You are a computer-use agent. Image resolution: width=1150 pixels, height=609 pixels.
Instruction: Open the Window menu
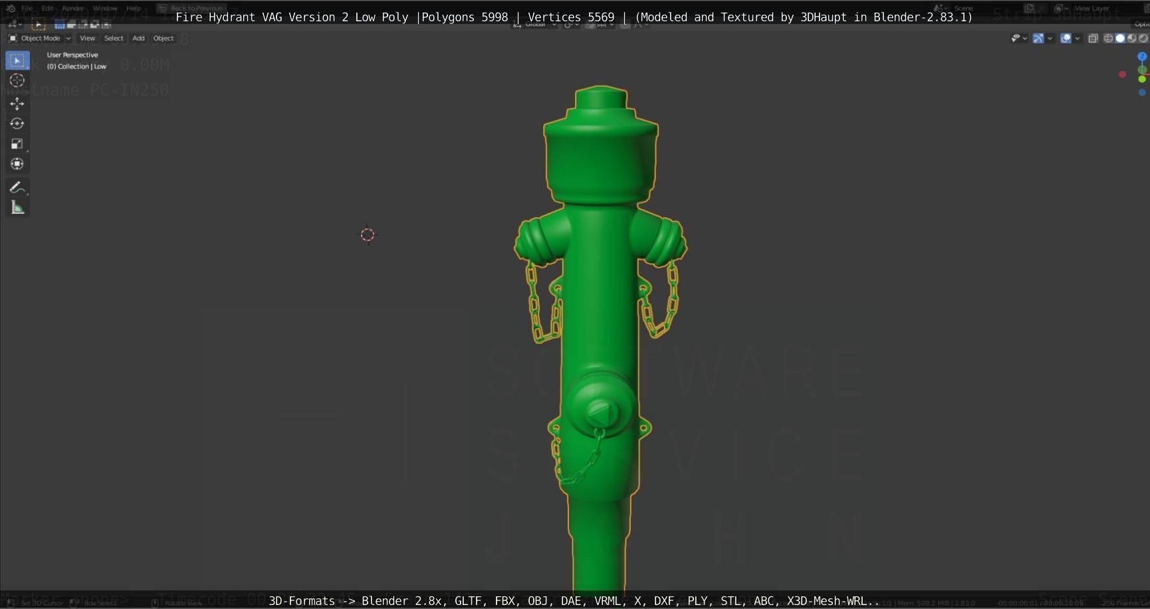[x=105, y=9]
